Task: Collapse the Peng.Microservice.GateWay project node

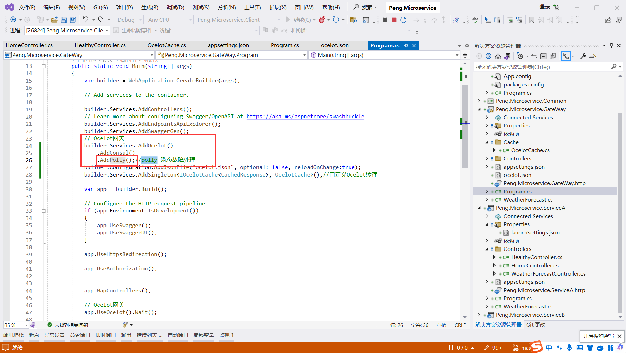Action: (479, 109)
